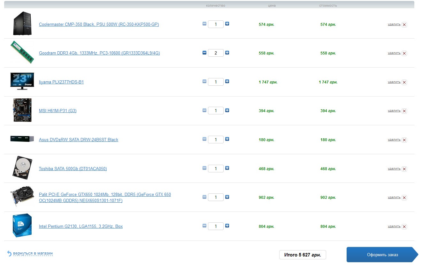Open Intel Pentium G2130 product link

coord(81,226)
